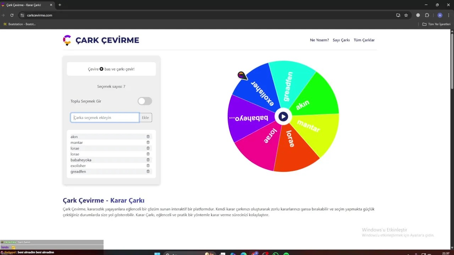Open the Extensions puzzle icon
Image resolution: width=454 pixels, height=255 pixels.
coord(427,15)
